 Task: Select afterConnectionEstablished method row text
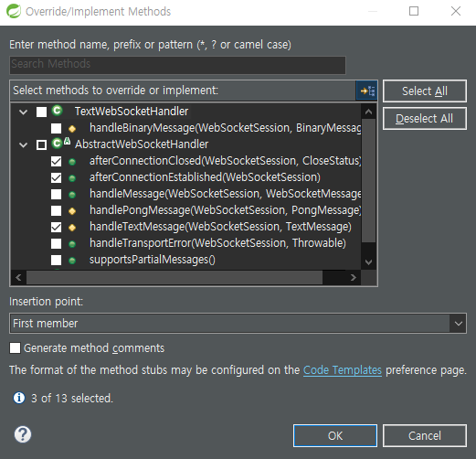point(205,177)
